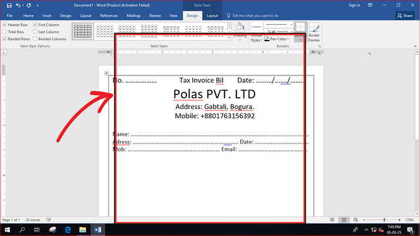Click the tab selector at ruler corner
The image size is (420, 236).
point(4,52)
